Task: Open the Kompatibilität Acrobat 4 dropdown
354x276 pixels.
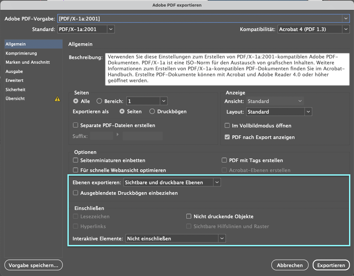Action: (x=346, y=29)
